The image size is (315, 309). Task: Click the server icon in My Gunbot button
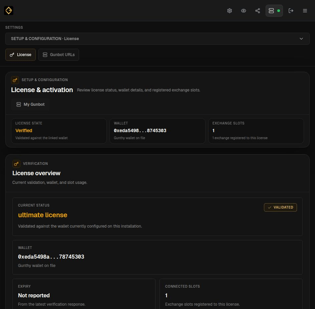pos(19,104)
